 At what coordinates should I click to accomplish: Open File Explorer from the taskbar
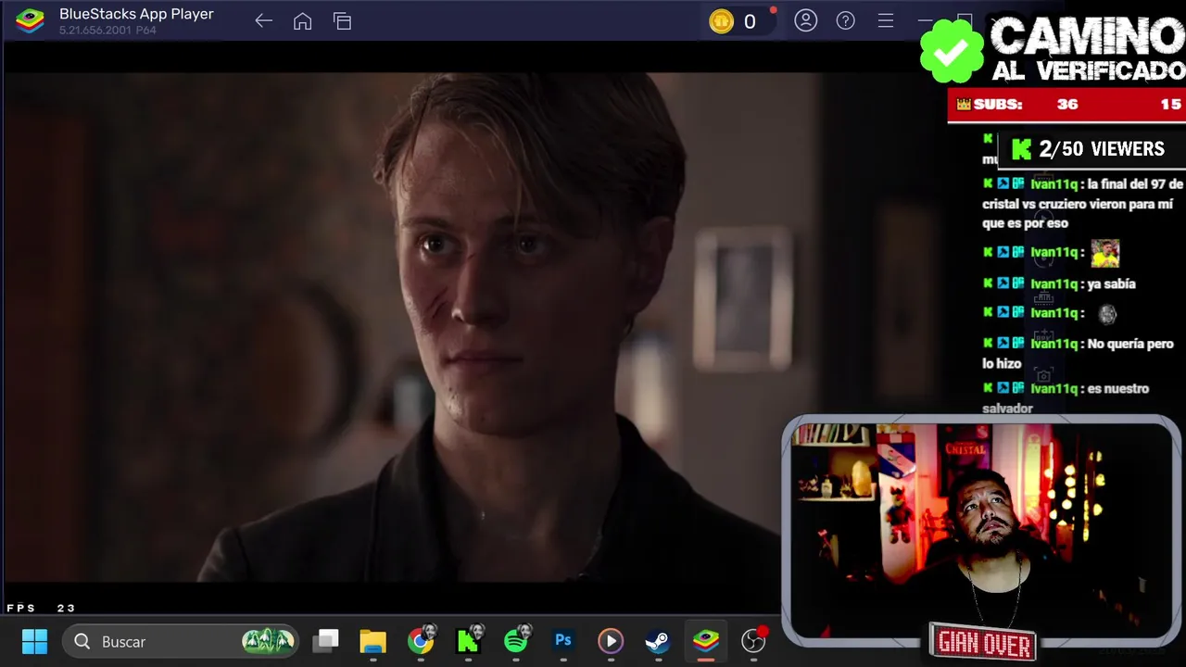[372, 641]
